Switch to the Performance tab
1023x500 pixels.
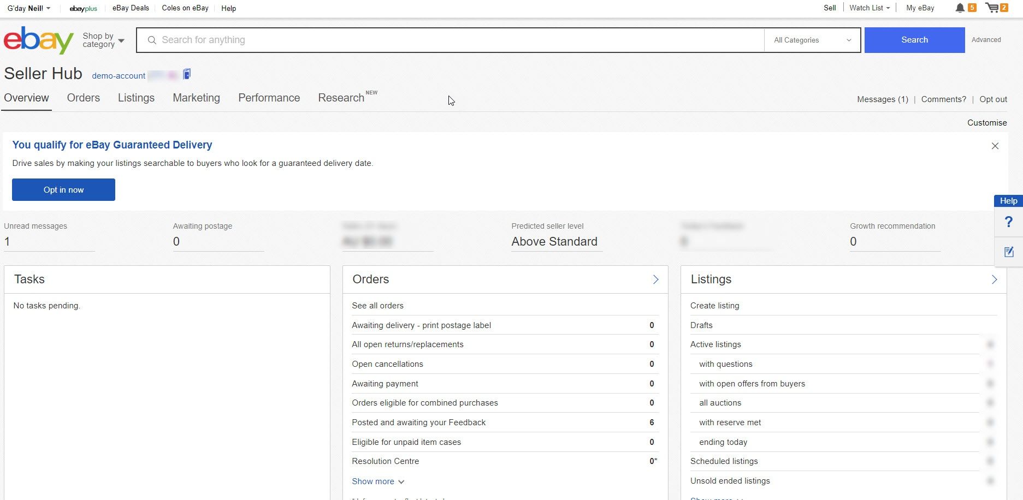(x=269, y=98)
